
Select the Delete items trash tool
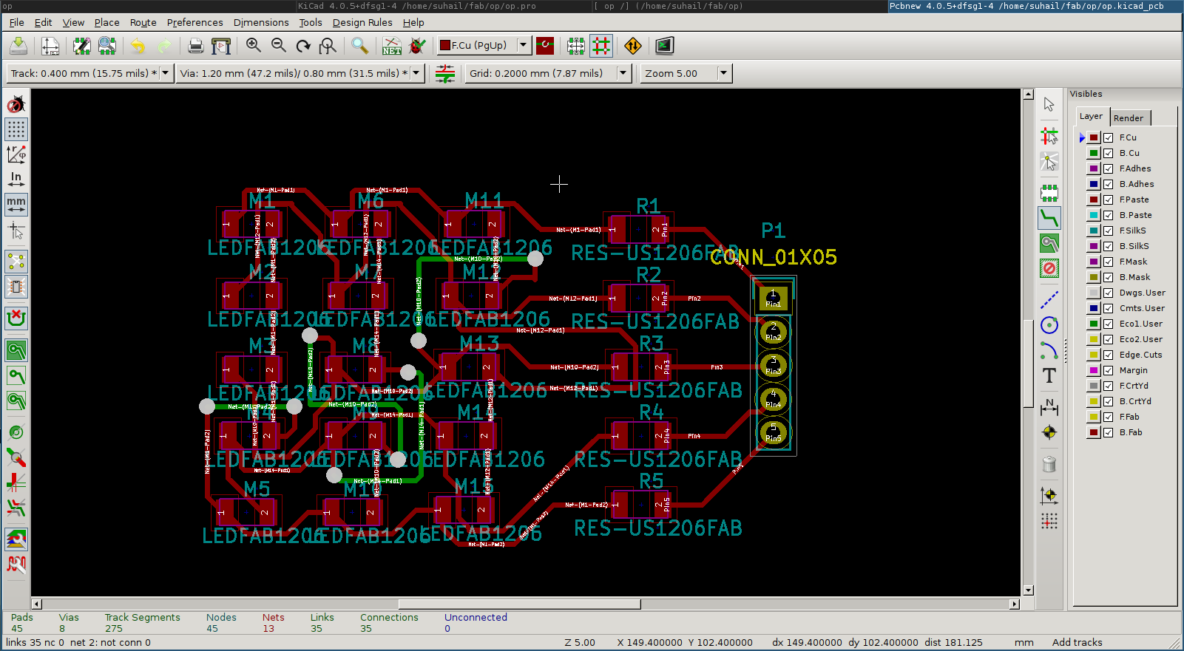coord(1049,464)
